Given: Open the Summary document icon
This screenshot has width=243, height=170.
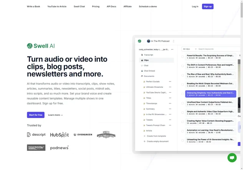Looking at the screenshot, I should click(144, 109).
